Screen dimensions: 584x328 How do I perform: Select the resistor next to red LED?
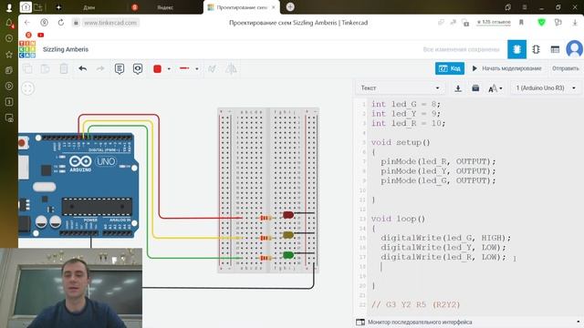(266, 218)
